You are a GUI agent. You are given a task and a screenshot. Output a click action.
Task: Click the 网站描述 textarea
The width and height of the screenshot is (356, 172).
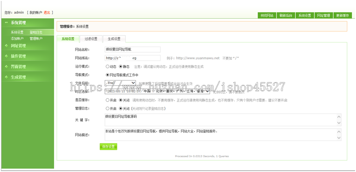point(223,135)
